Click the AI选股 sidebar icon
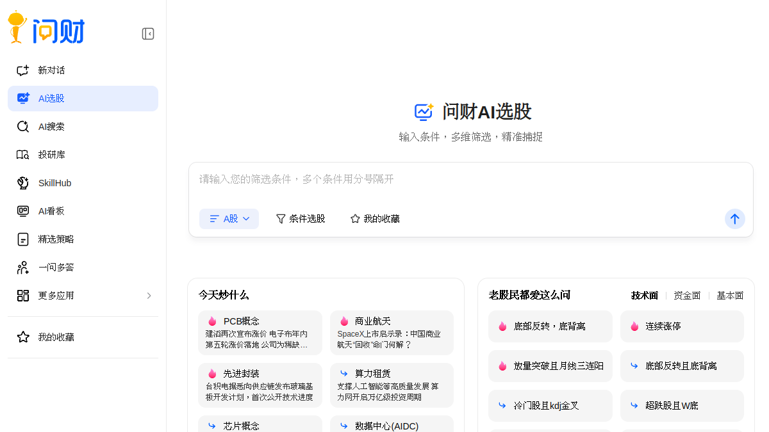This screenshot has height=432, width=769. pos(23,99)
